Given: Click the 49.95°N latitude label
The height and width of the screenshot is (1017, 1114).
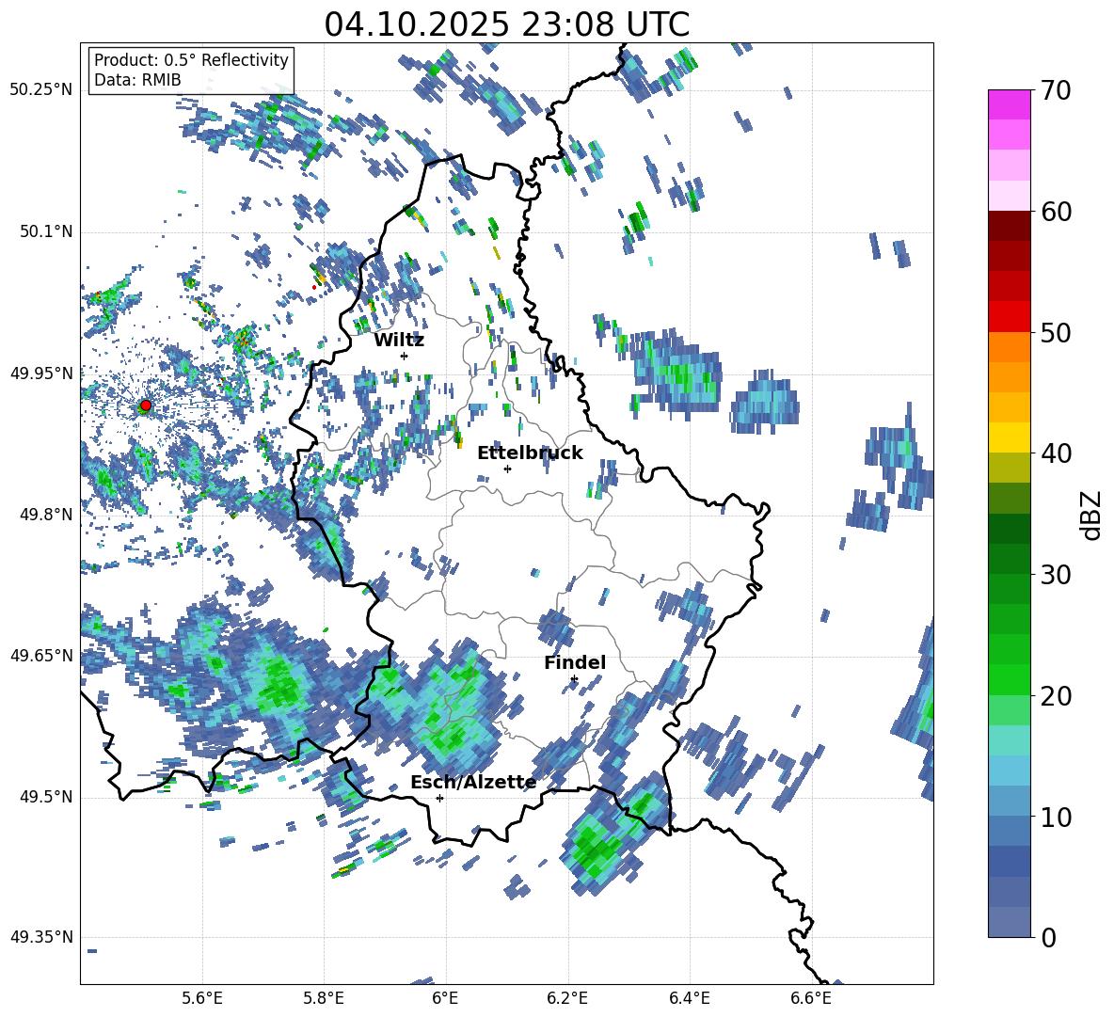Looking at the screenshot, I should pos(41,373).
